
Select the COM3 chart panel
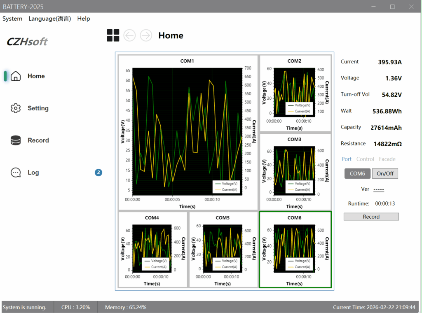tap(295, 172)
